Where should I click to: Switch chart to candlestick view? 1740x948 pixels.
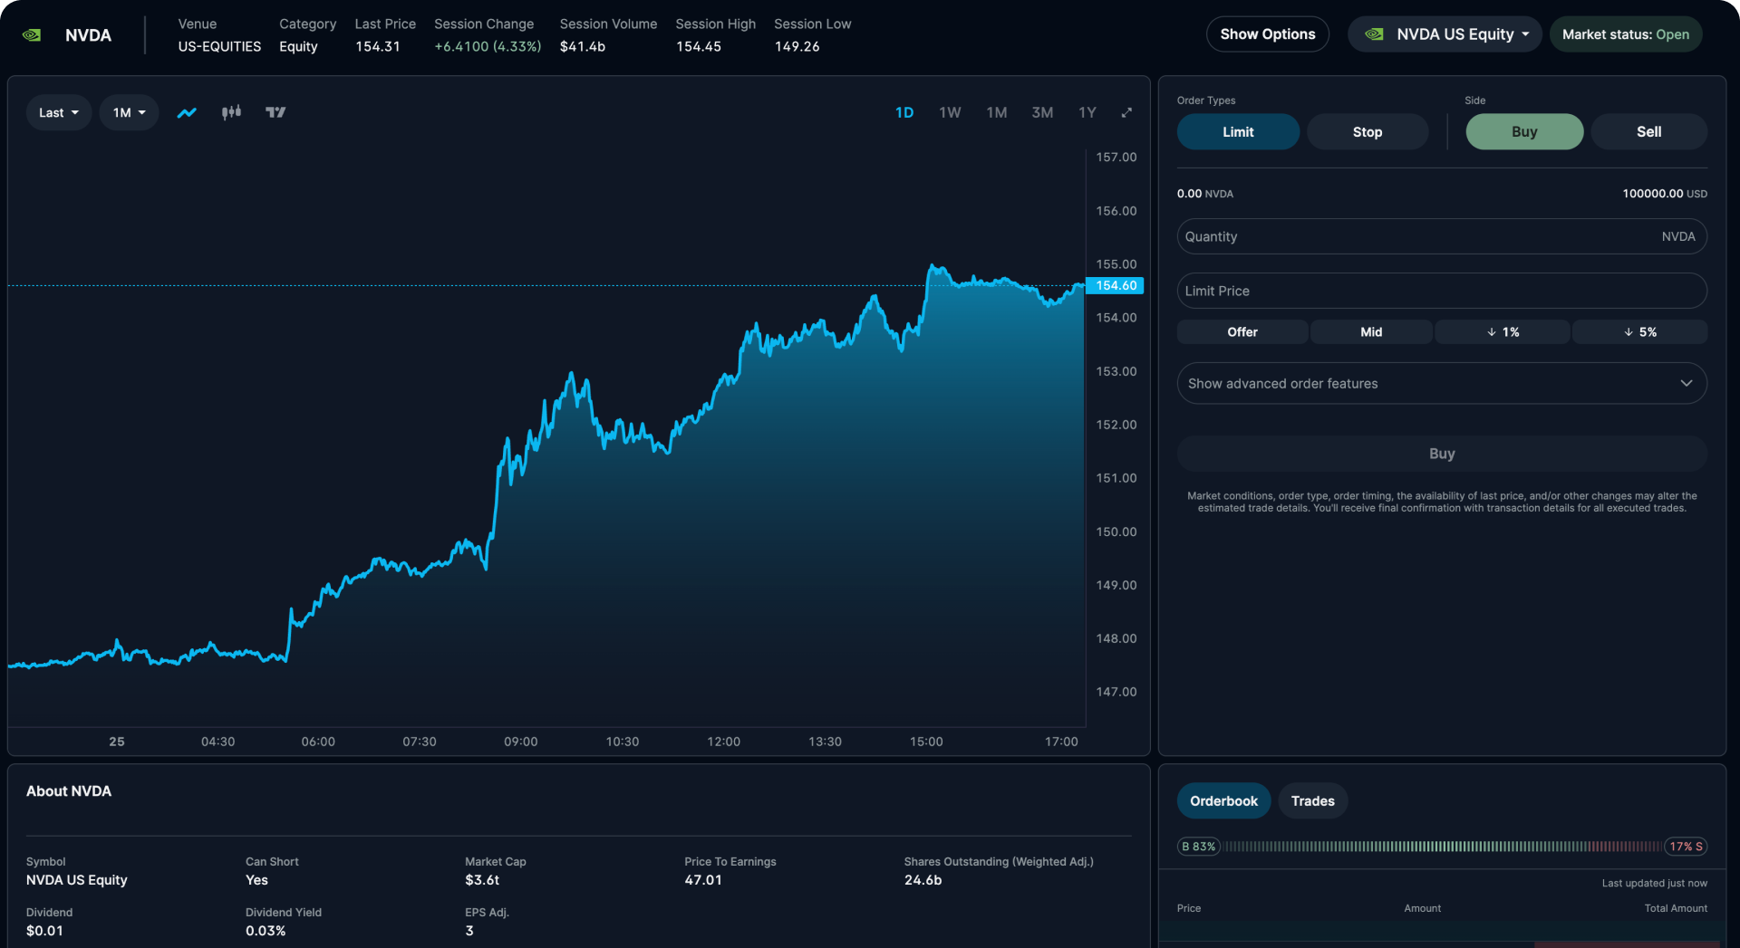[x=231, y=112]
